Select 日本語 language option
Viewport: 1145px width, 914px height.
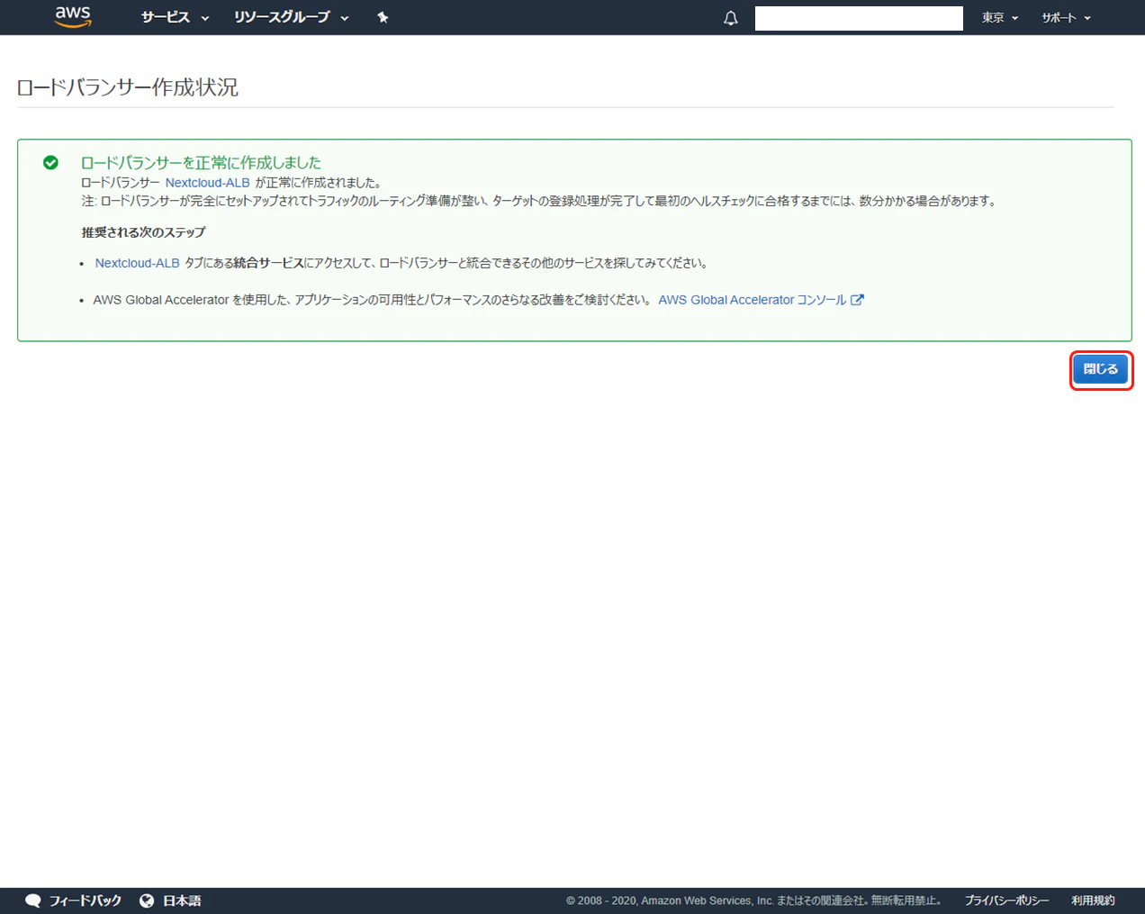coord(182,900)
